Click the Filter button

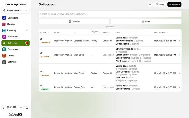click(x=146, y=22)
